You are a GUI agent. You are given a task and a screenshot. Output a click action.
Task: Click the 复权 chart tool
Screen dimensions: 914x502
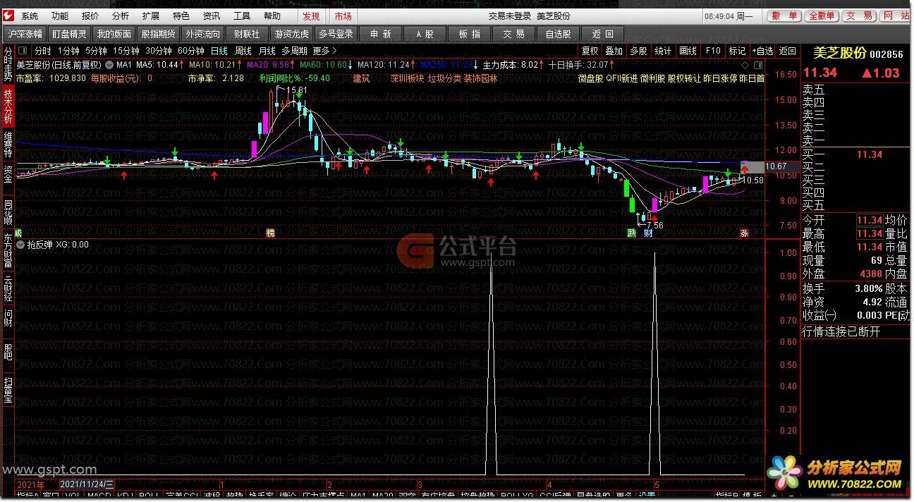pos(590,51)
